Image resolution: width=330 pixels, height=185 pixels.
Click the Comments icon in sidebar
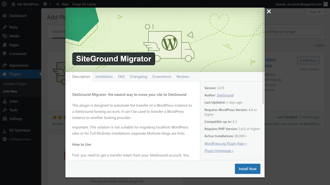[5, 54]
